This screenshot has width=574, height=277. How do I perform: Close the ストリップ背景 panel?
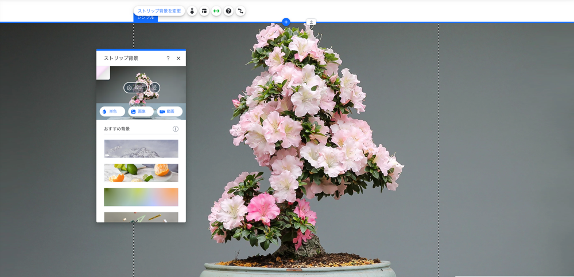pyautogui.click(x=179, y=58)
